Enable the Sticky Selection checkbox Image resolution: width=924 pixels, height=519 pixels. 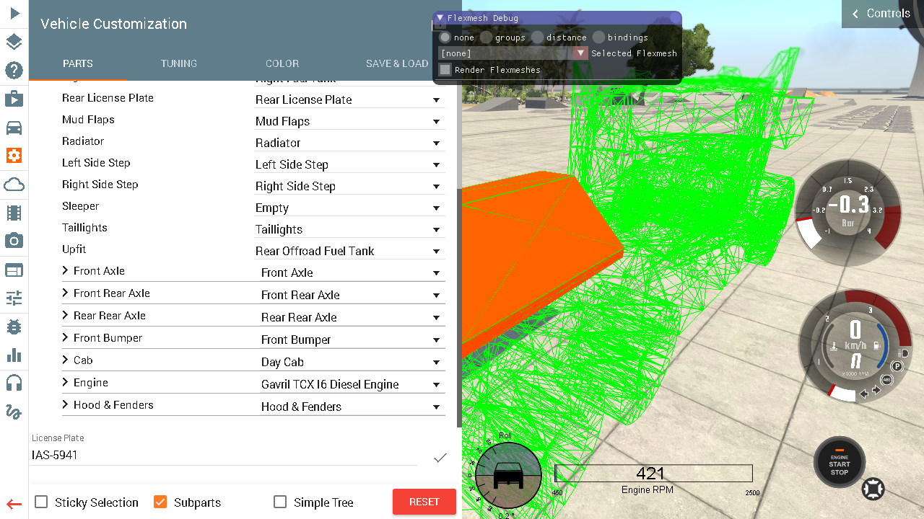(42, 502)
